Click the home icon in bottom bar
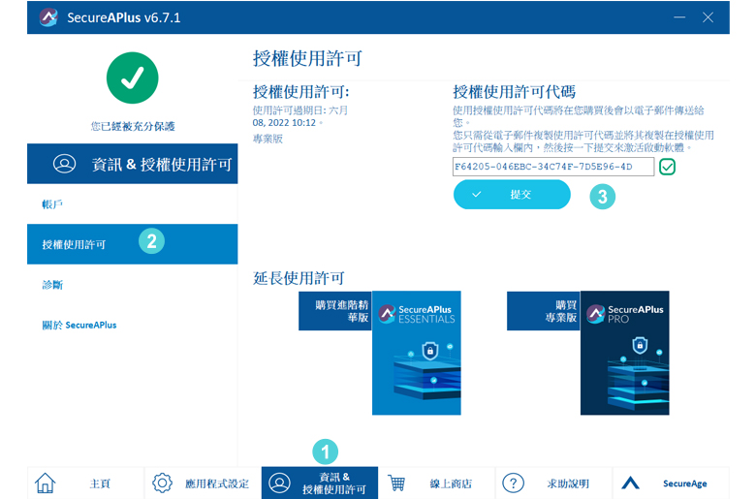The height and width of the screenshot is (499, 756). click(x=45, y=483)
